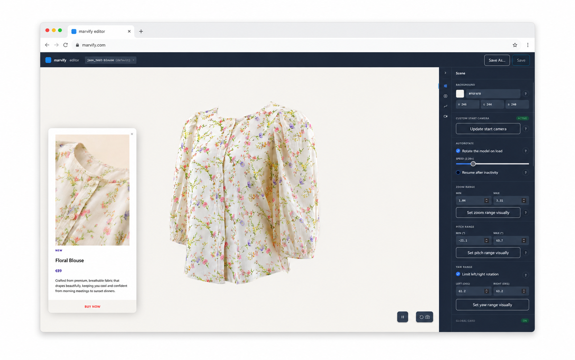The width and height of the screenshot is (575, 360).
Task: Click the background hex color field
Action: [493, 94]
